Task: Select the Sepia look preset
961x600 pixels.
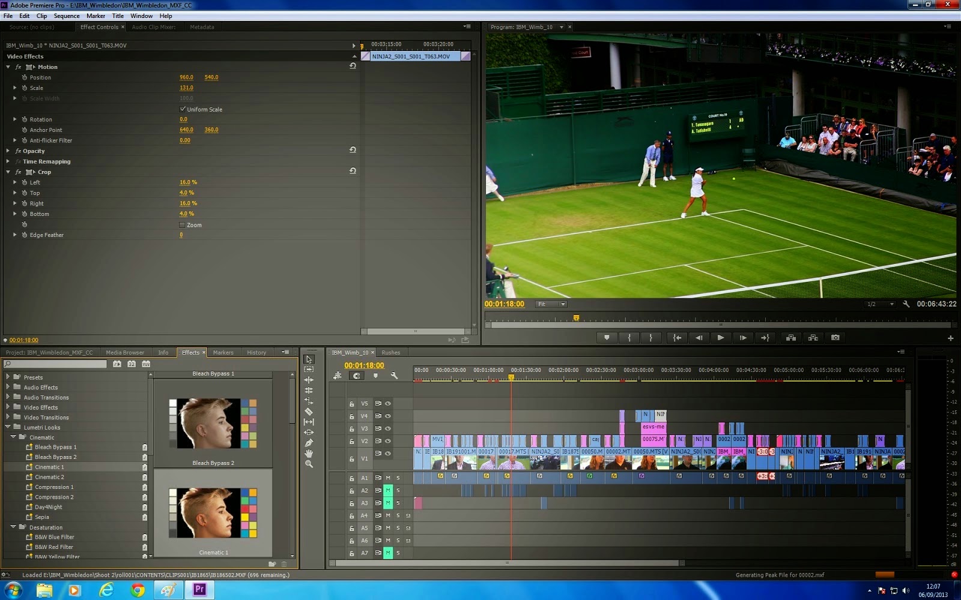Action: (x=42, y=517)
